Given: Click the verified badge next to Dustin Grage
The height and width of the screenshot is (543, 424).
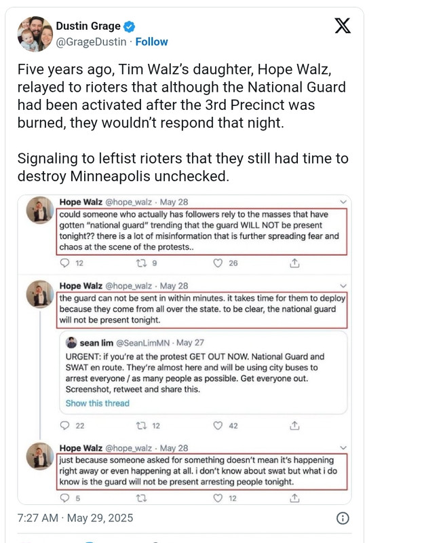Looking at the screenshot, I should (x=130, y=26).
